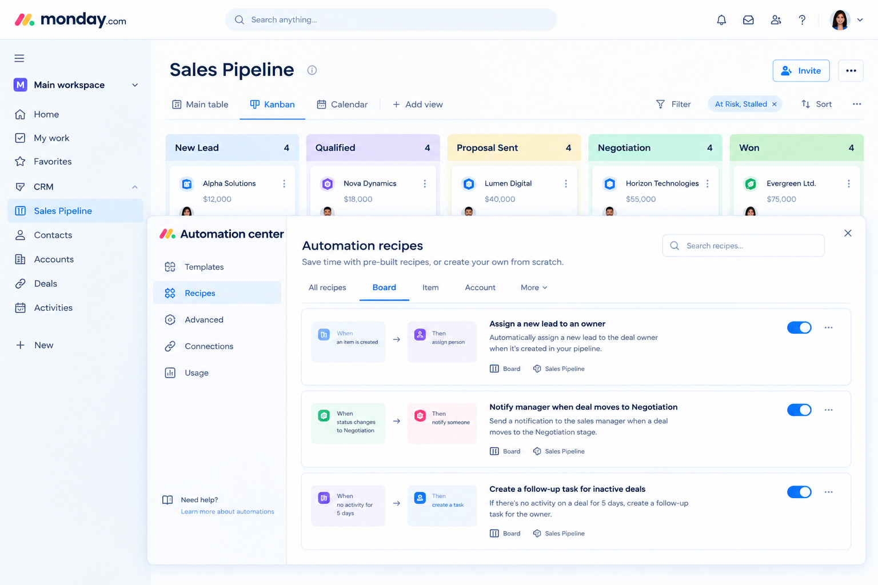Select the All recipes tab

[328, 287]
